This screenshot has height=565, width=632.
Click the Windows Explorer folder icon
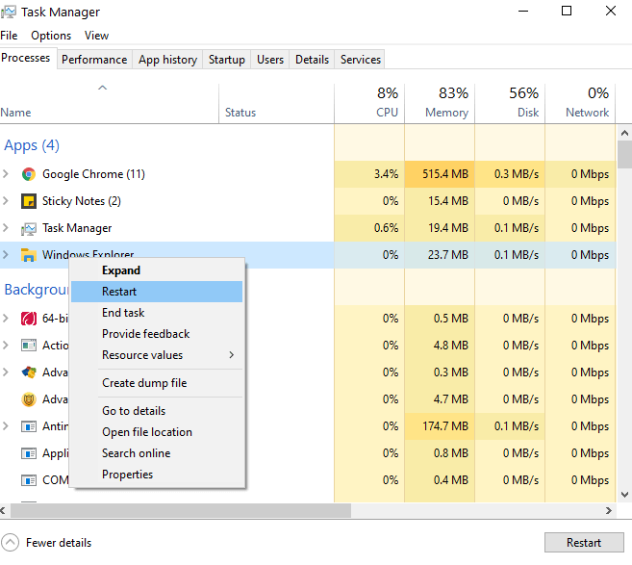click(x=29, y=255)
